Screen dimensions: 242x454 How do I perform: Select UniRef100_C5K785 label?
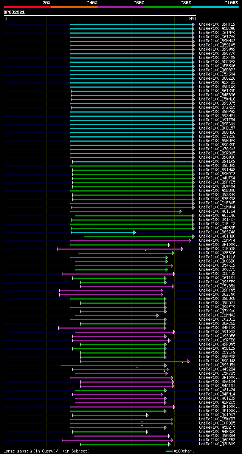[x=217, y=373]
